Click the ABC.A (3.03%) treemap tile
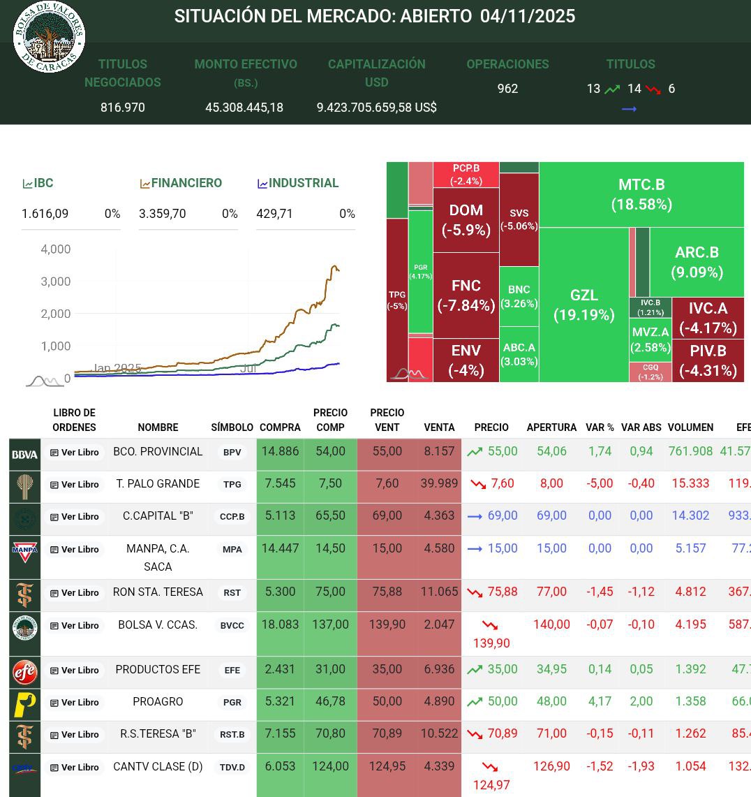This screenshot has width=751, height=797. (519, 354)
